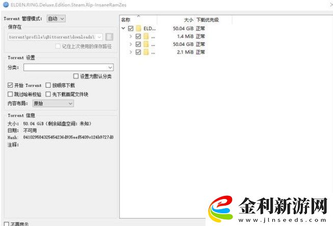The width and height of the screenshot is (333, 226).
Task: Uncheck the 1.4 MiB folder checkbox
Action: 138,36
